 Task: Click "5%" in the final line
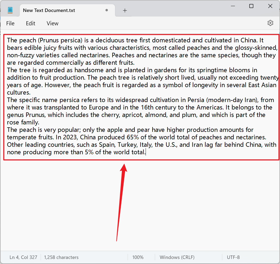point(89,152)
